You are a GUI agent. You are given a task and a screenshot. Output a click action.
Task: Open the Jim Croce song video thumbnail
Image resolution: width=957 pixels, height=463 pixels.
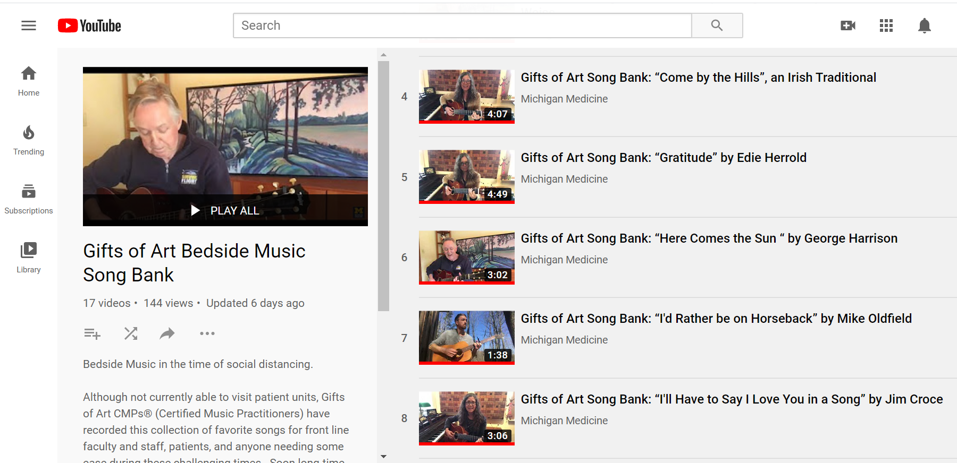point(467,418)
